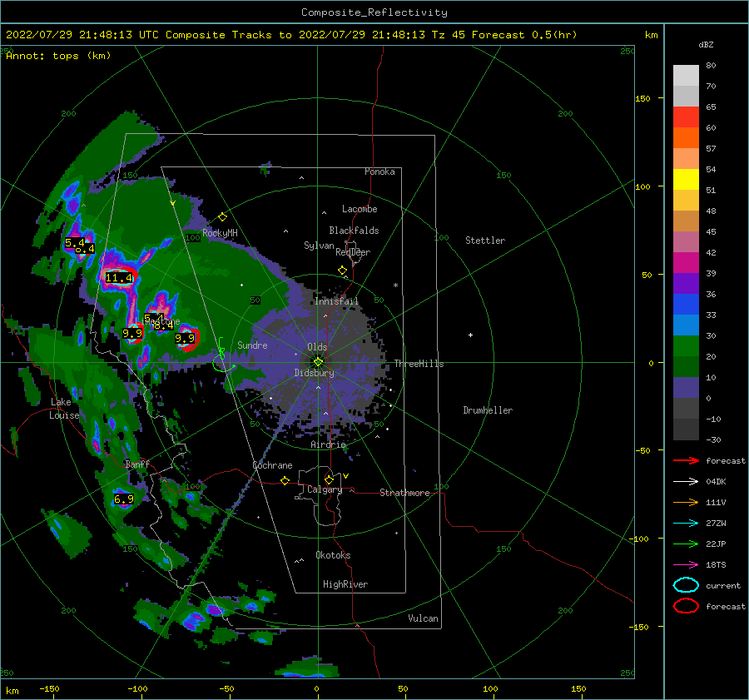Click the Lacombe town label

click(360, 209)
